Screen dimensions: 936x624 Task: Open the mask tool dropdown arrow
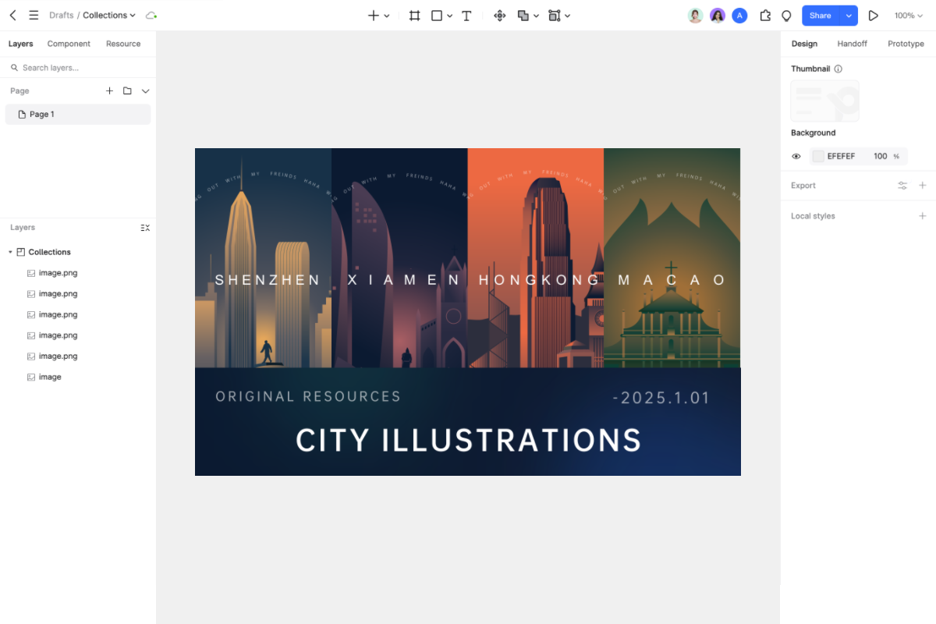click(x=567, y=16)
